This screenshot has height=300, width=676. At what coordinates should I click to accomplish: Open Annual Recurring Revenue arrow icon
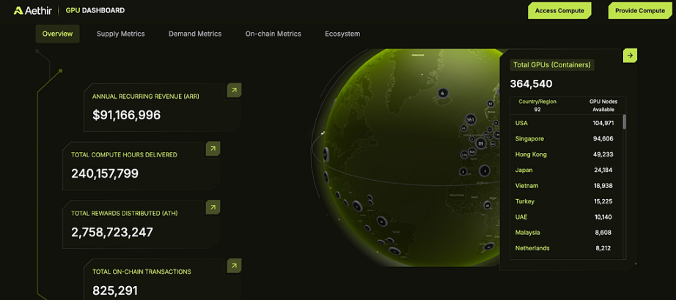(x=234, y=90)
